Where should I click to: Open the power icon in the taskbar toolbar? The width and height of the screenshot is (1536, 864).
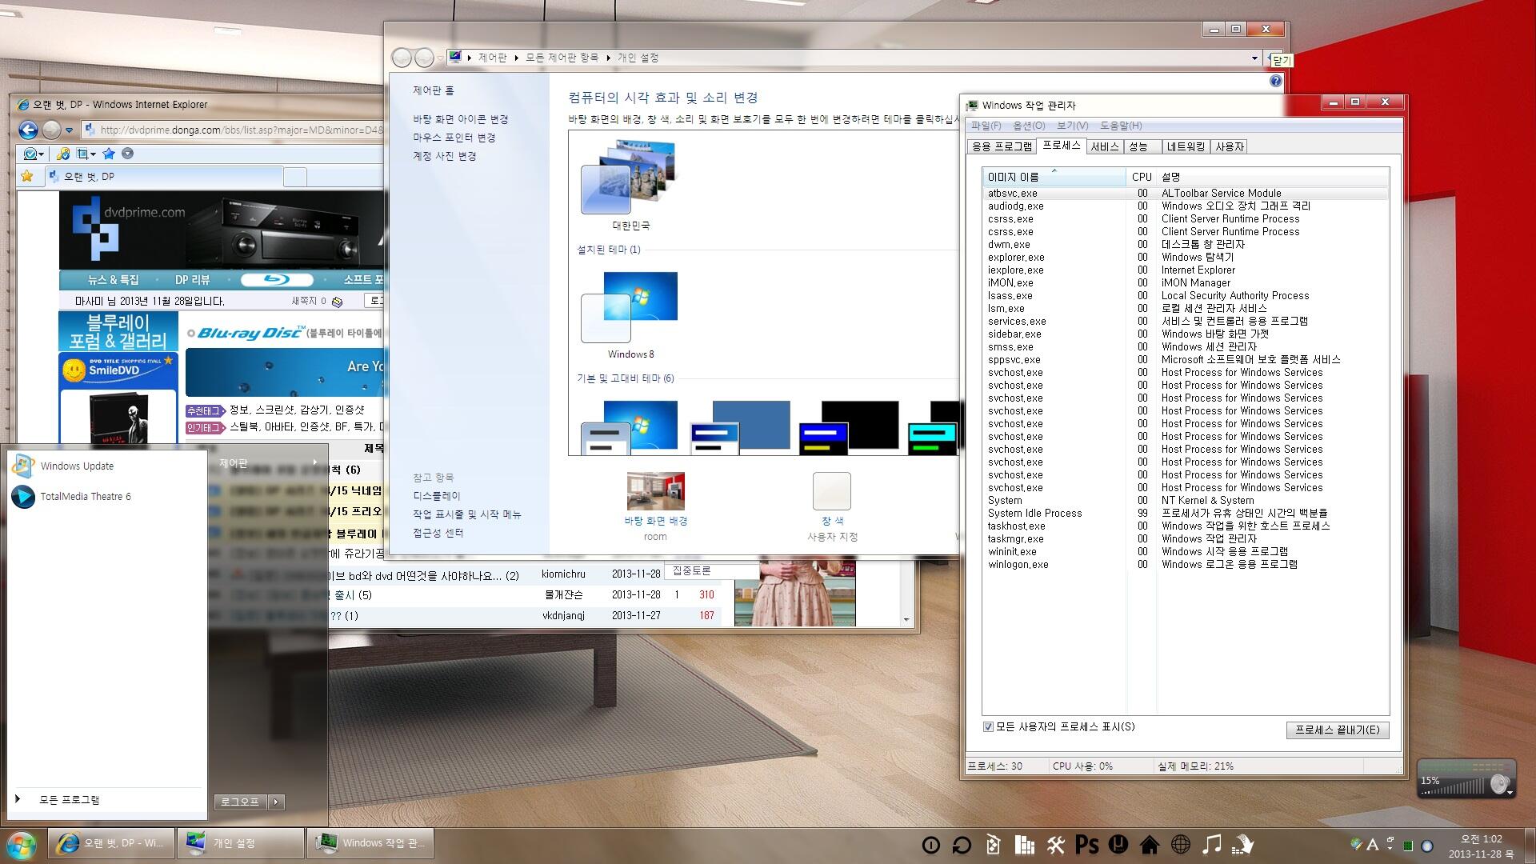pyautogui.click(x=930, y=844)
